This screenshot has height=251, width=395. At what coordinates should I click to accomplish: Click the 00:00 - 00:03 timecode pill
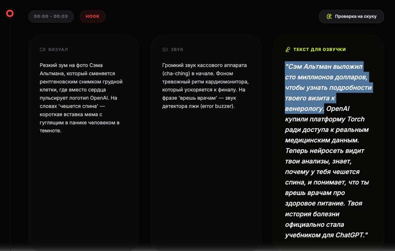(x=51, y=16)
